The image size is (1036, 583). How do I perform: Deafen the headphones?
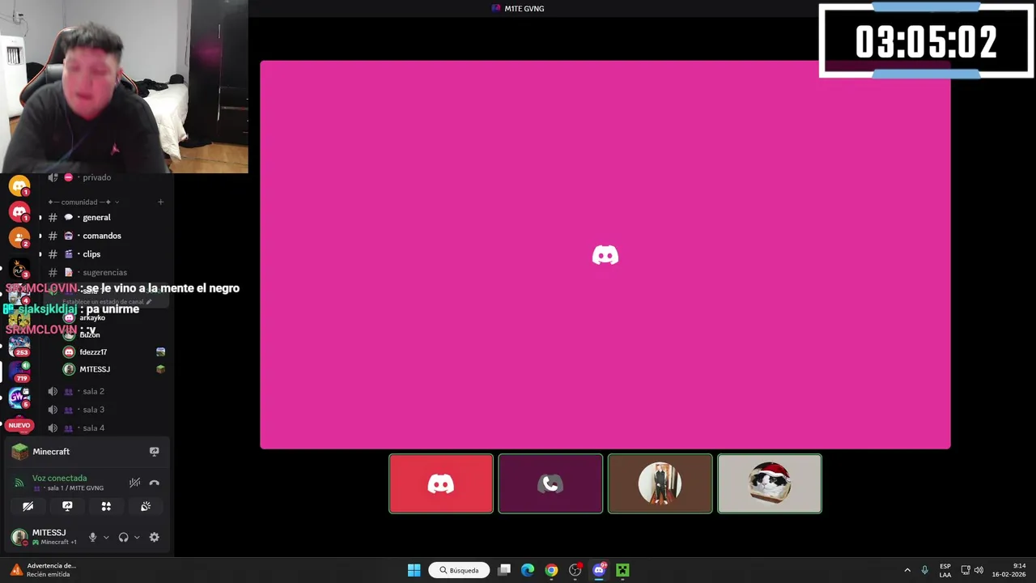pos(123,537)
